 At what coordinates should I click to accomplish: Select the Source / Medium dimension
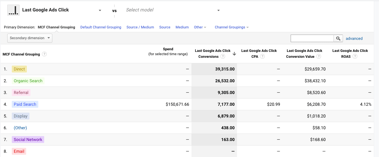[140, 27]
